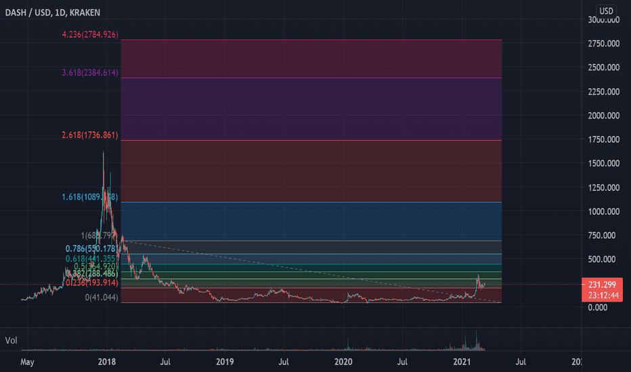The width and height of the screenshot is (631, 372).
Task: Click the 1750.000 price axis label
Action: [604, 139]
